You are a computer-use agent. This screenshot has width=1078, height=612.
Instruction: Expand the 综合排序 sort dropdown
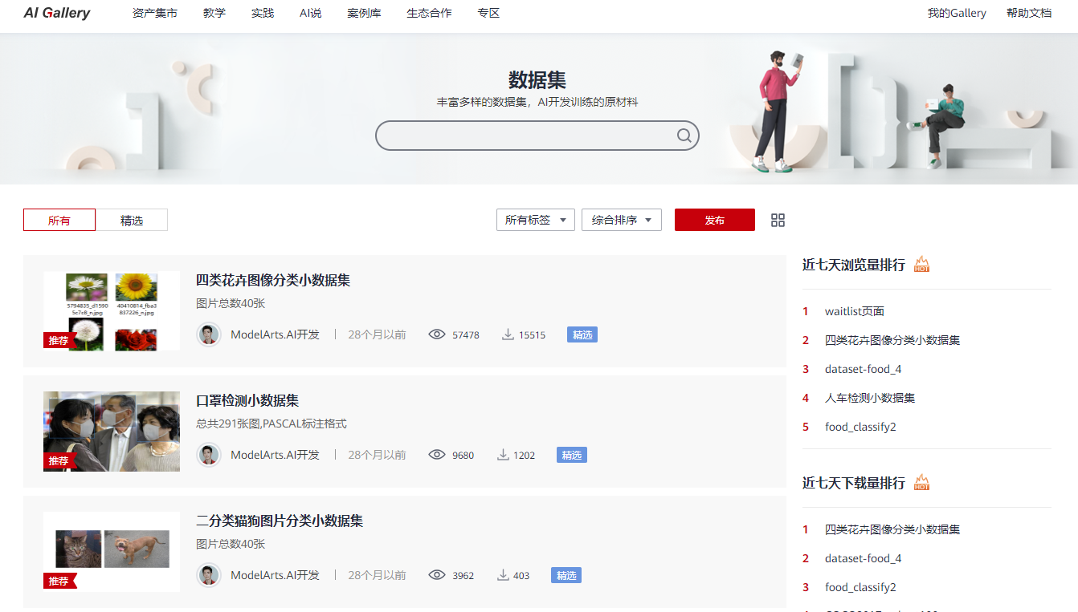[x=622, y=220]
